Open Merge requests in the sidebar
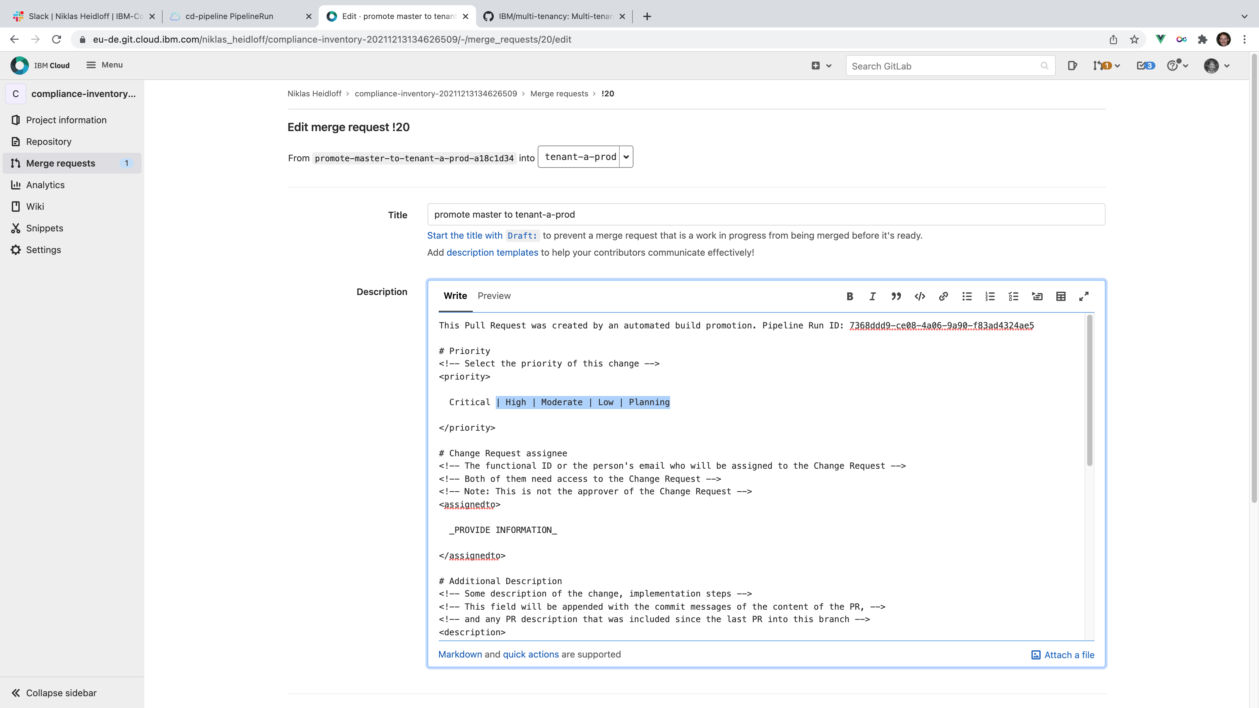 click(61, 163)
